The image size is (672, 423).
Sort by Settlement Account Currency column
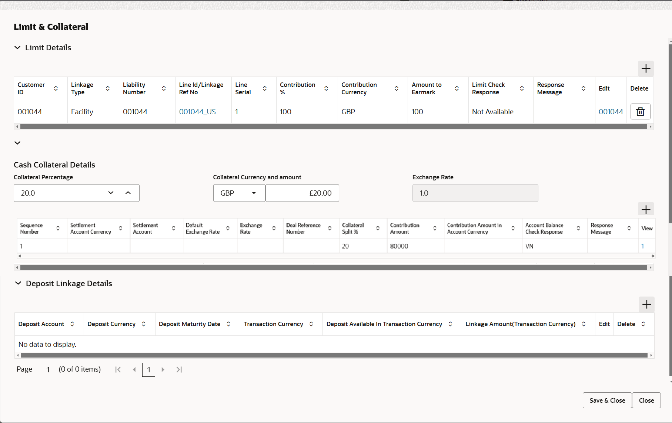[121, 228]
